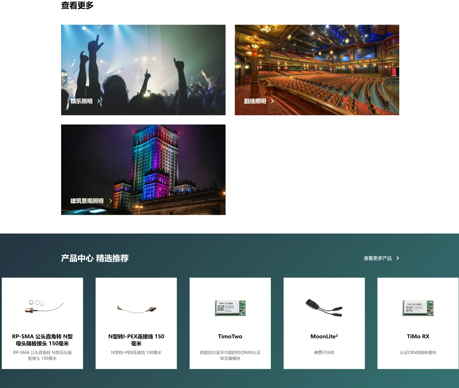This screenshot has width=459, height=388.
Task: Click the TiMo RX product title
Action: pos(418,336)
